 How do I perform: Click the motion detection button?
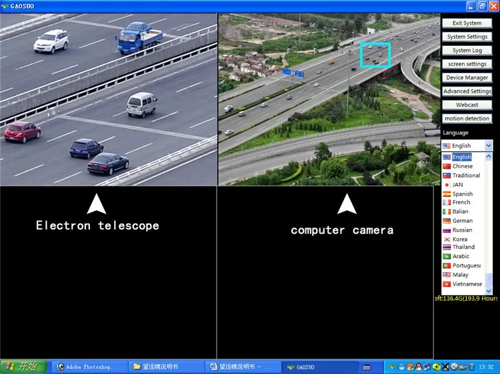tap(467, 118)
